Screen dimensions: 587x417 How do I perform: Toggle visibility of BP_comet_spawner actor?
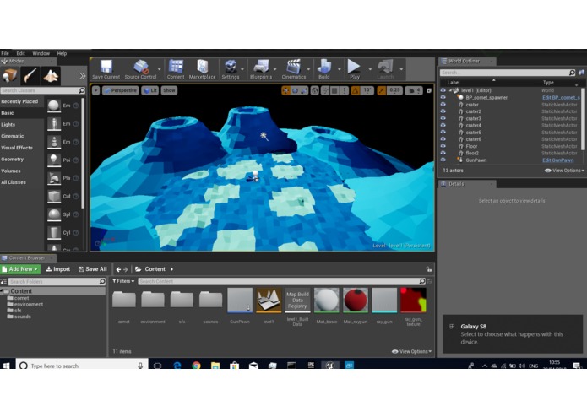pyautogui.click(x=443, y=97)
